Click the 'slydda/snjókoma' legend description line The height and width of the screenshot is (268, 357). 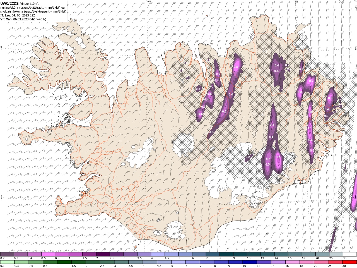point(33,11)
